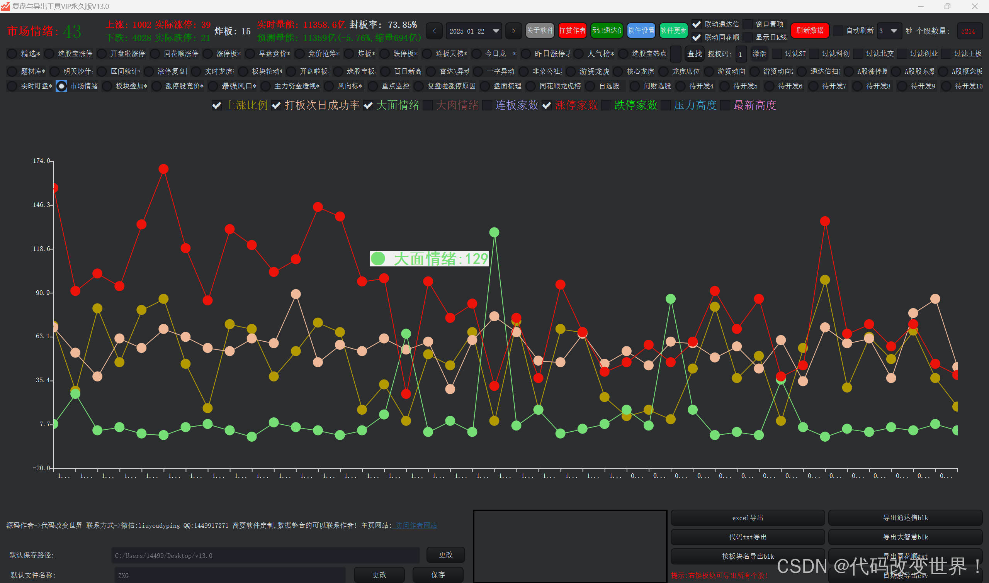Image resolution: width=989 pixels, height=583 pixels.
Task: Click the 默认文件名称 ZXG input field
Action: coord(230,575)
